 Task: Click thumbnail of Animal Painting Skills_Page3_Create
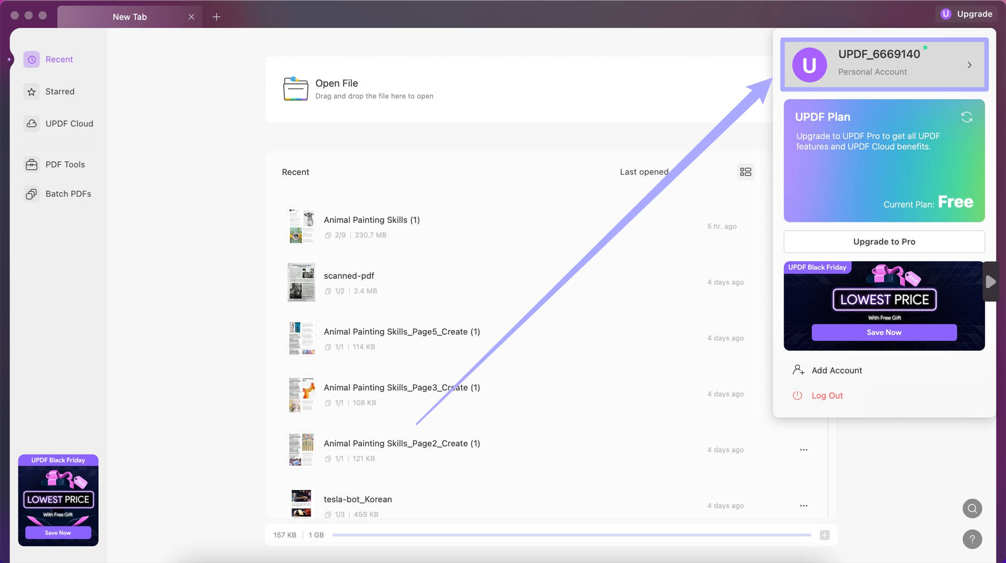[x=301, y=394]
